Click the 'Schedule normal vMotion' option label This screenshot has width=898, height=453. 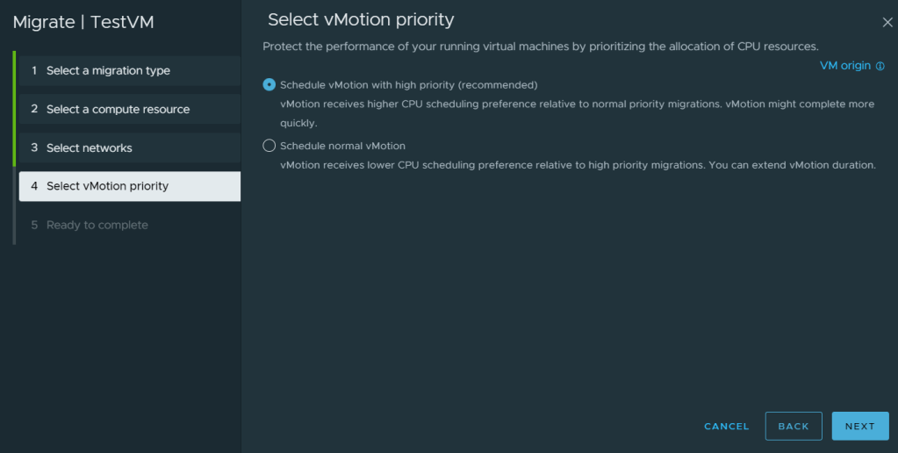coord(342,146)
